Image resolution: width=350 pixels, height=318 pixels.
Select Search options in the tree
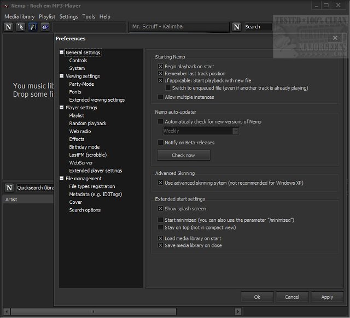(x=85, y=210)
